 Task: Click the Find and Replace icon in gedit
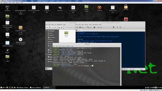pos(120,27)
